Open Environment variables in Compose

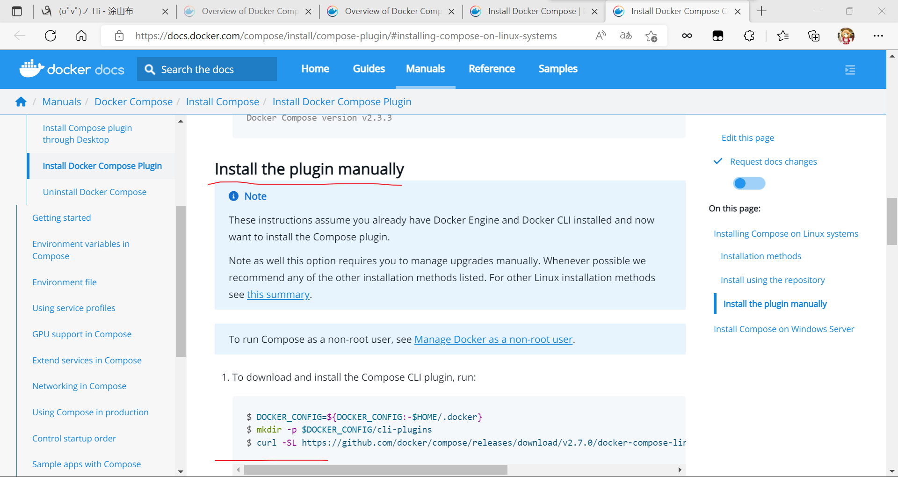pos(81,250)
